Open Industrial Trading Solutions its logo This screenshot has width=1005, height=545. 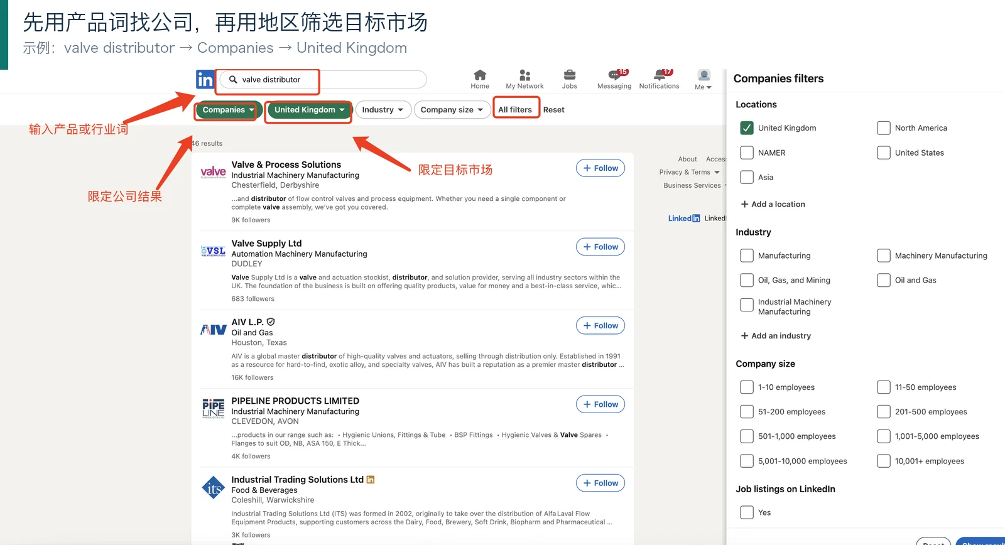click(x=213, y=487)
